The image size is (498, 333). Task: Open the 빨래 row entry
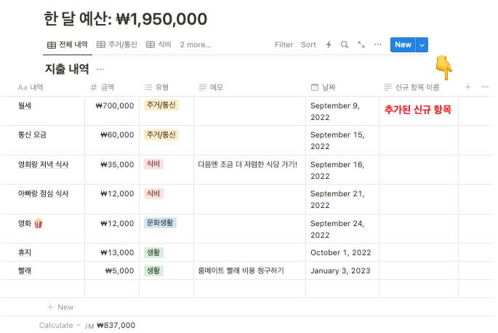[x=25, y=270]
